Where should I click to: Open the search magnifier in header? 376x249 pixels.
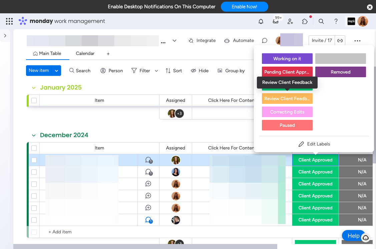coord(321,21)
